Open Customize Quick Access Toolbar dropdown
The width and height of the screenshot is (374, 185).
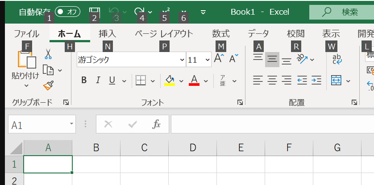tap(203, 12)
